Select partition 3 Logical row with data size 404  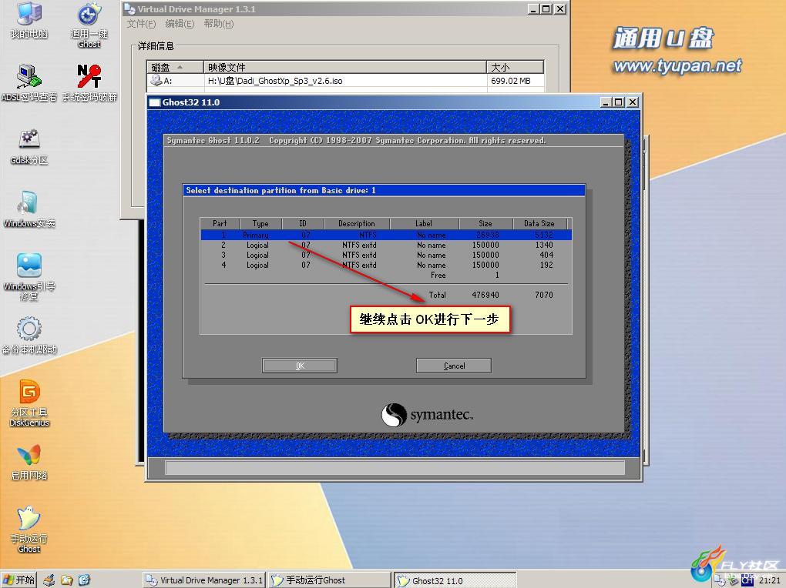386,255
